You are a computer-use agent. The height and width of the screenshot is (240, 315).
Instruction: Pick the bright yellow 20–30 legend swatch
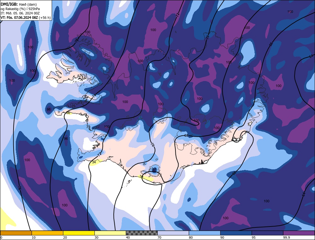click(79, 233)
